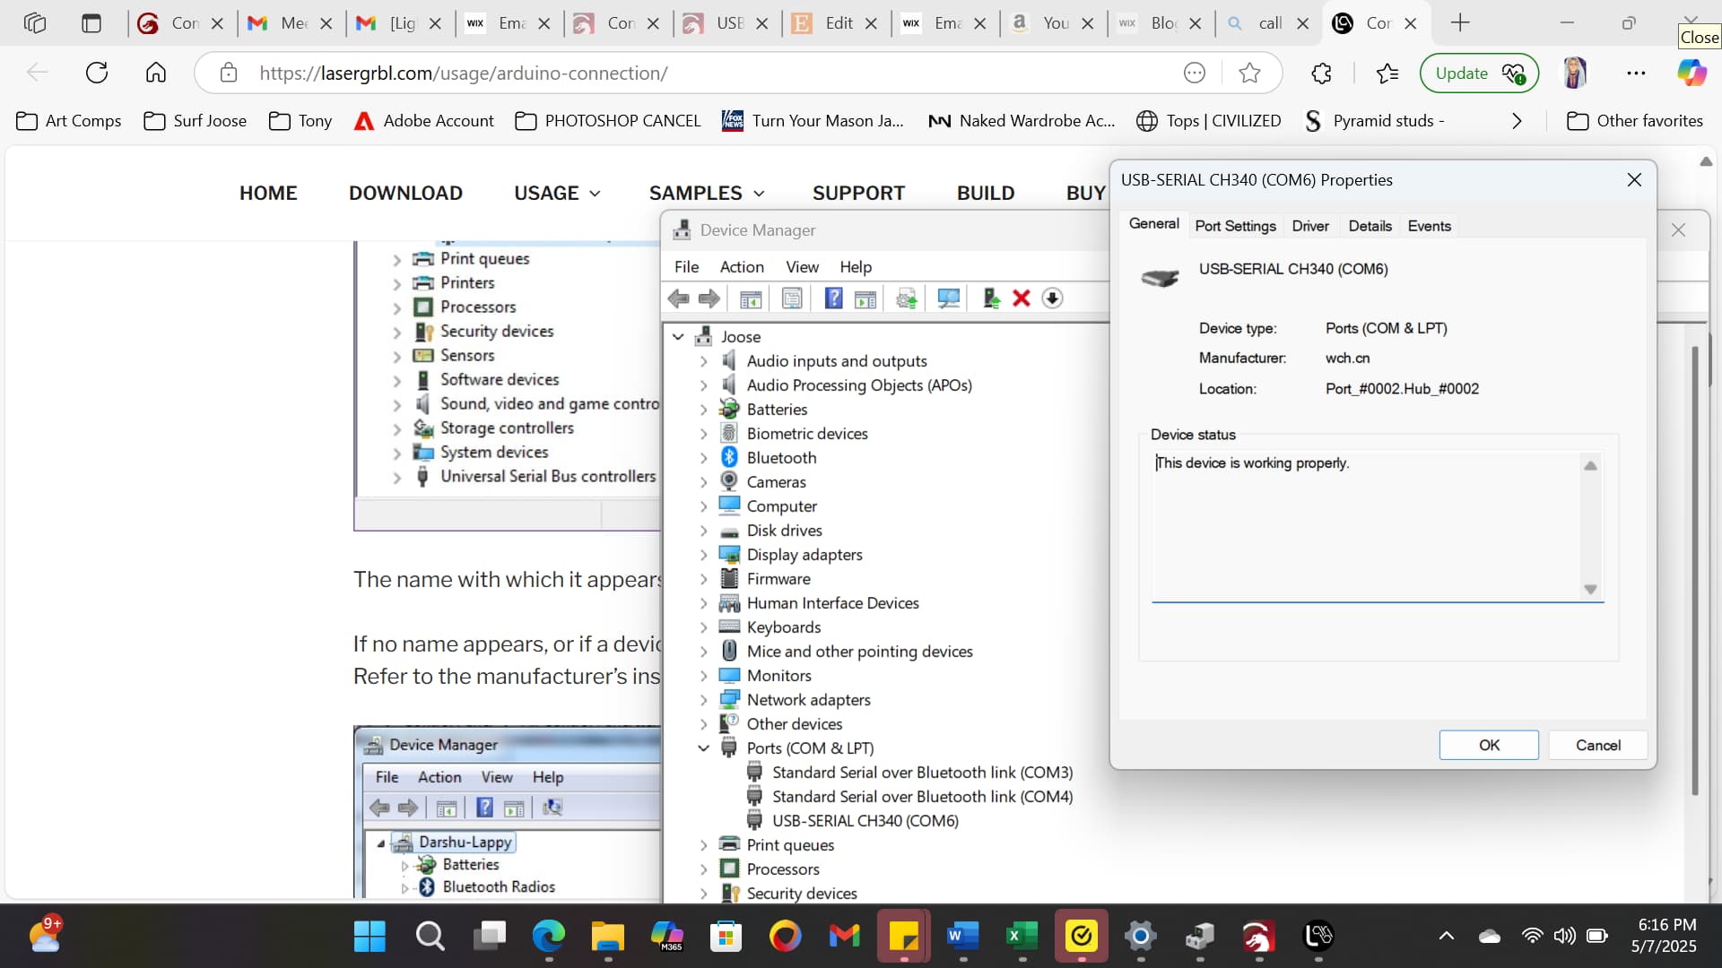
Task: Click the red X Uninstall device icon
Action: [x=1022, y=298]
